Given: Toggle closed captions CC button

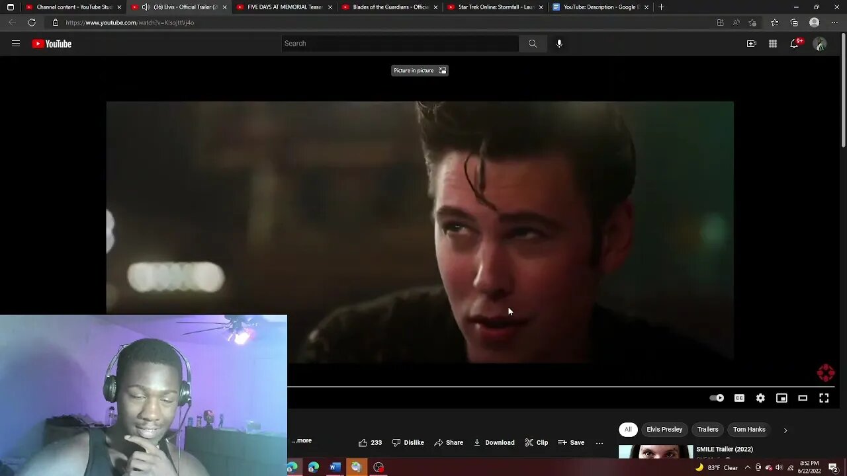Looking at the screenshot, I should pos(739,398).
